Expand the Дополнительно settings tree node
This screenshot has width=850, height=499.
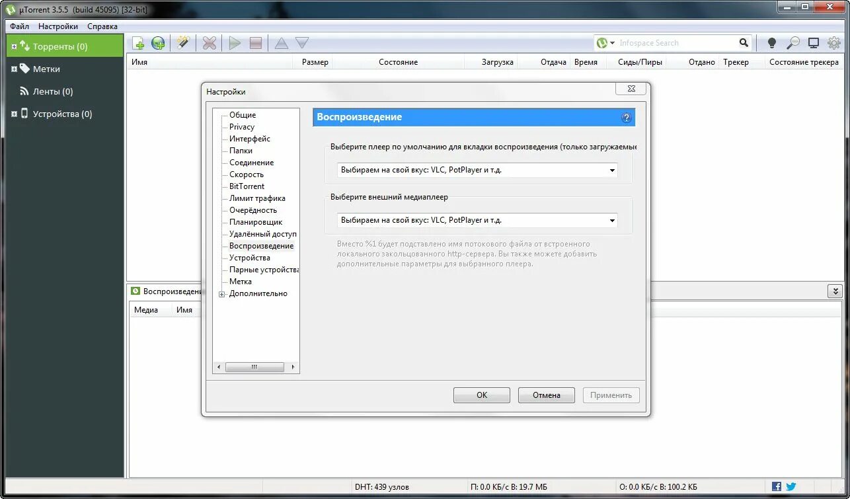pyautogui.click(x=222, y=294)
